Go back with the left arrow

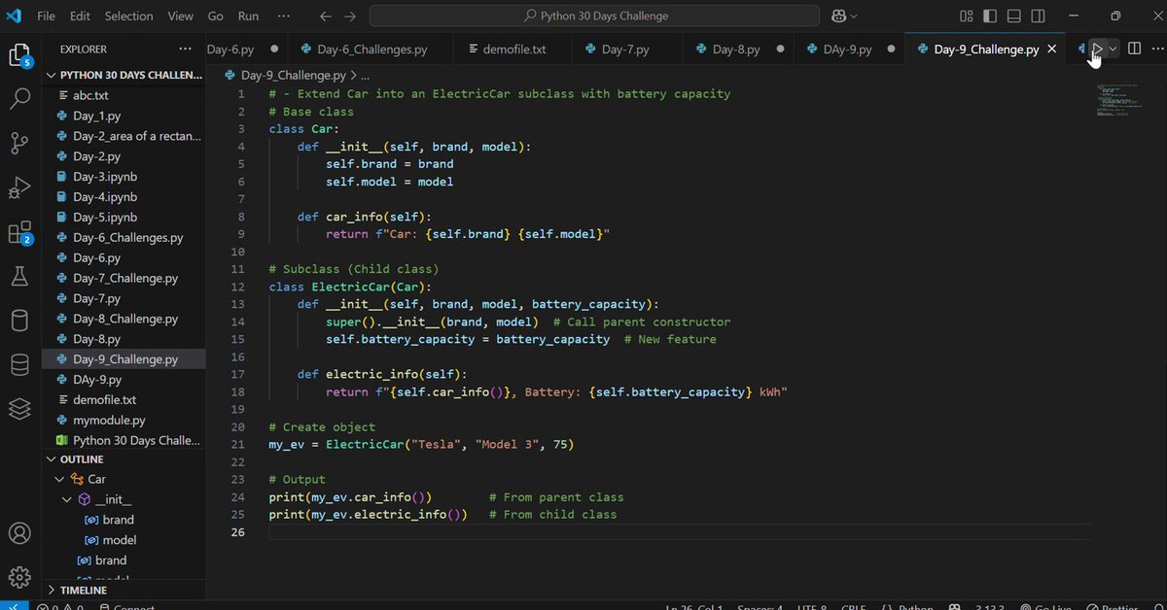coord(326,17)
